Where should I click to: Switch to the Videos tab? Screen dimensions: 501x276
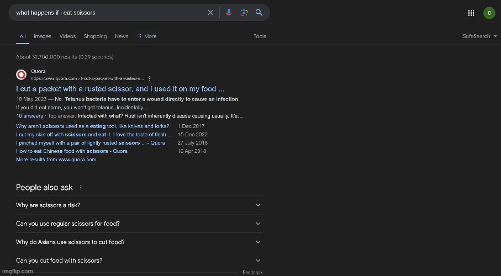(67, 36)
